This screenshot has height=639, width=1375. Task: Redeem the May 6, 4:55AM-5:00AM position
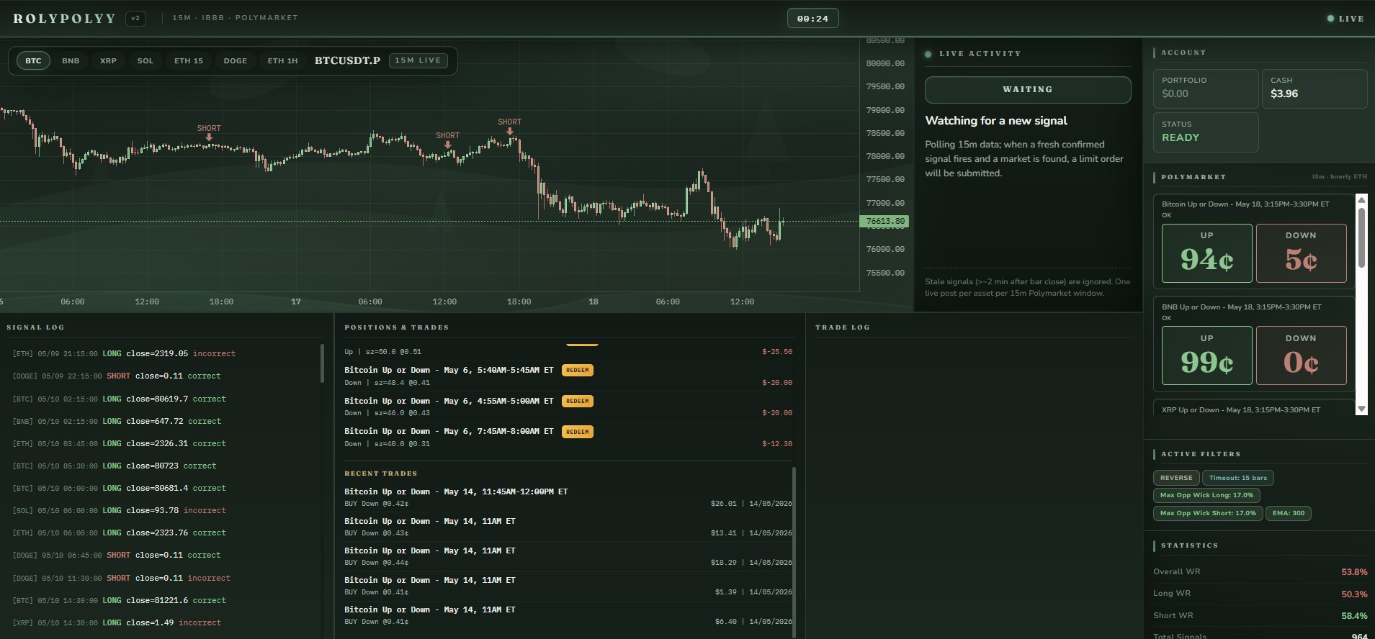pyautogui.click(x=578, y=401)
